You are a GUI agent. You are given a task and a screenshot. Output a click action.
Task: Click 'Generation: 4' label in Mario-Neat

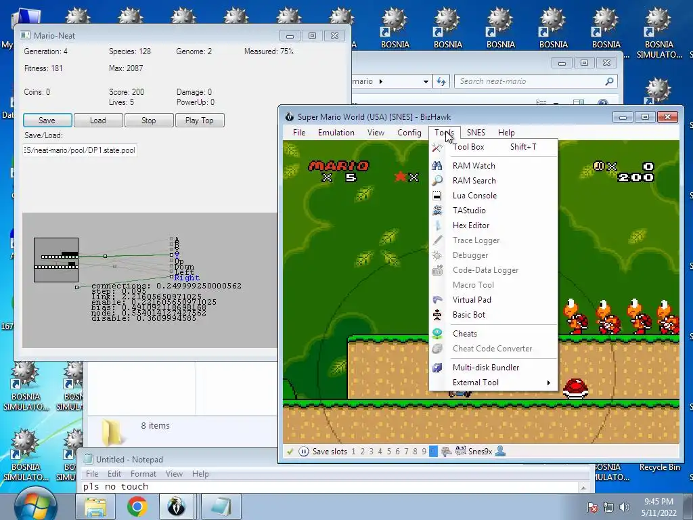[46, 51]
